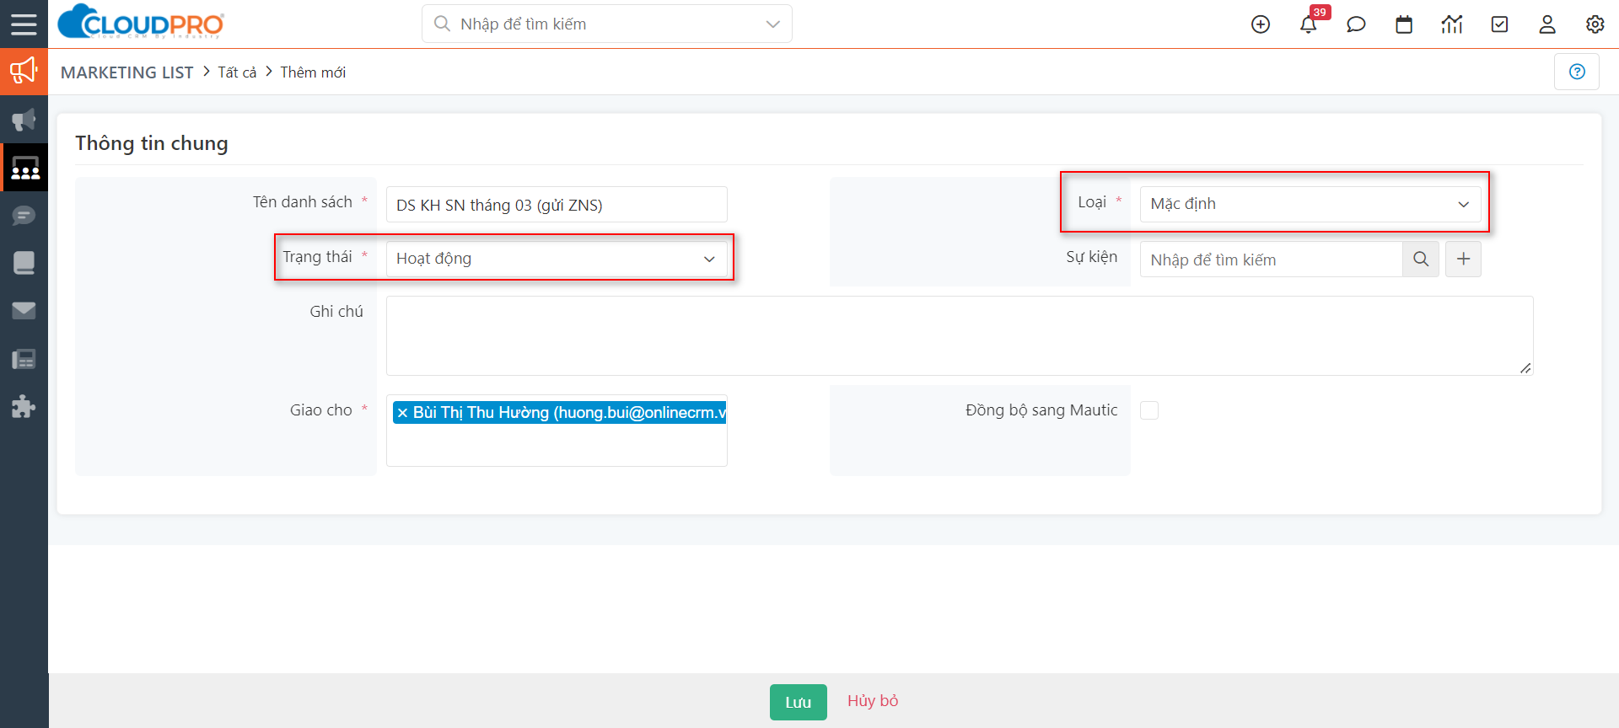
Task: Grab the Ghi chú textarea resize handle
Action: point(1525,368)
